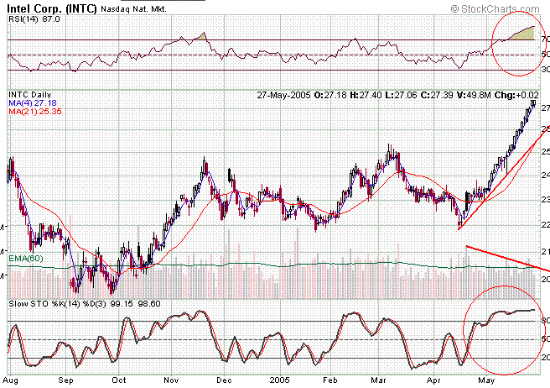Click the last candlestick at the price peak
Viewport: 550px width, 388px height.
coord(533,103)
